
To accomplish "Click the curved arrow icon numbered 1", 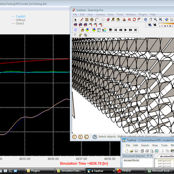I will pos(90,25).
